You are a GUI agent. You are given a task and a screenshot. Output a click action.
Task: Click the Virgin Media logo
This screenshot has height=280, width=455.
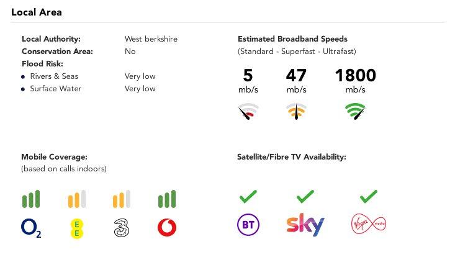(x=368, y=224)
